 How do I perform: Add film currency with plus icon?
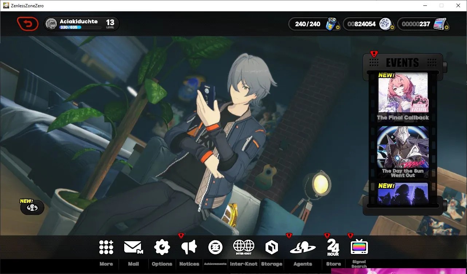click(x=446, y=27)
